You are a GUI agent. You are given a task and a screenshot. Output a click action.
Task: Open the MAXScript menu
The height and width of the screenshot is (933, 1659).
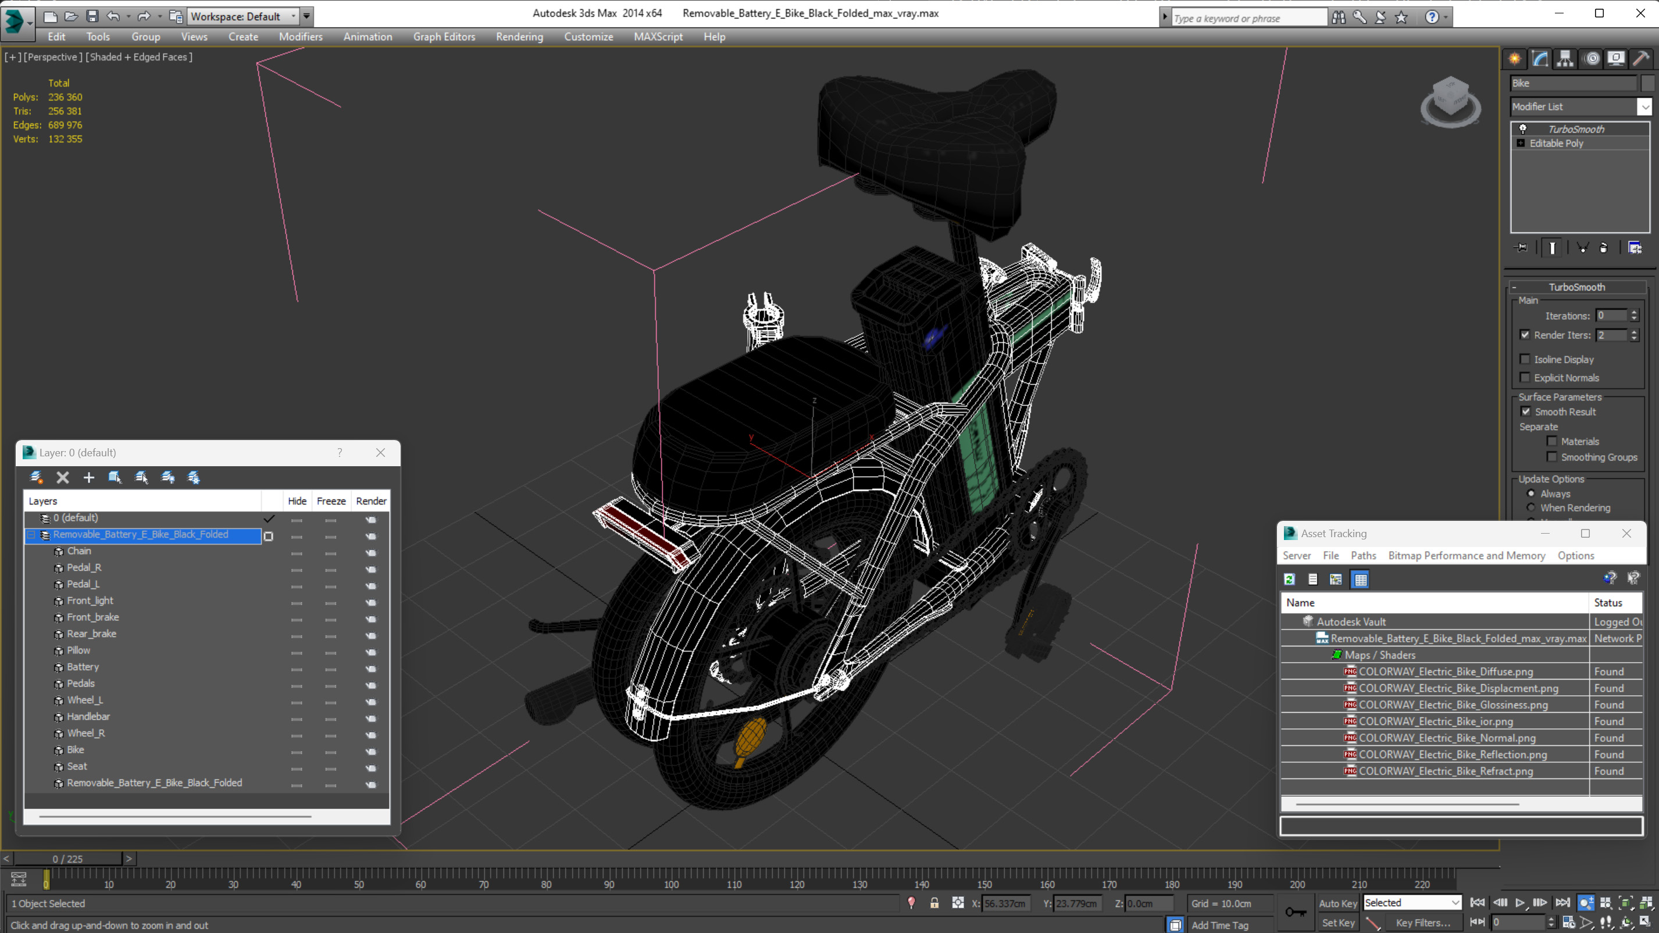pos(658,37)
